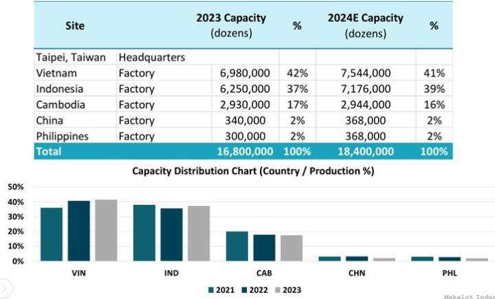The image size is (495, 299).
Task: Click the Headquarters cell for Taipei
Action: pyautogui.click(x=152, y=58)
